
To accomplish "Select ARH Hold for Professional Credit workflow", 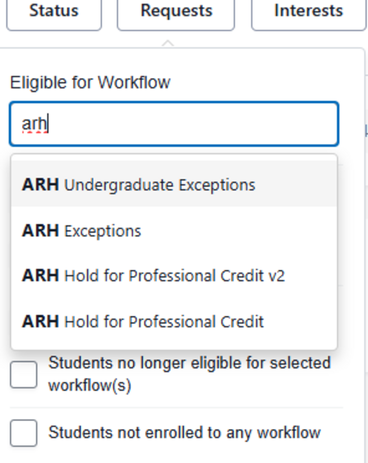I will coord(138,322).
